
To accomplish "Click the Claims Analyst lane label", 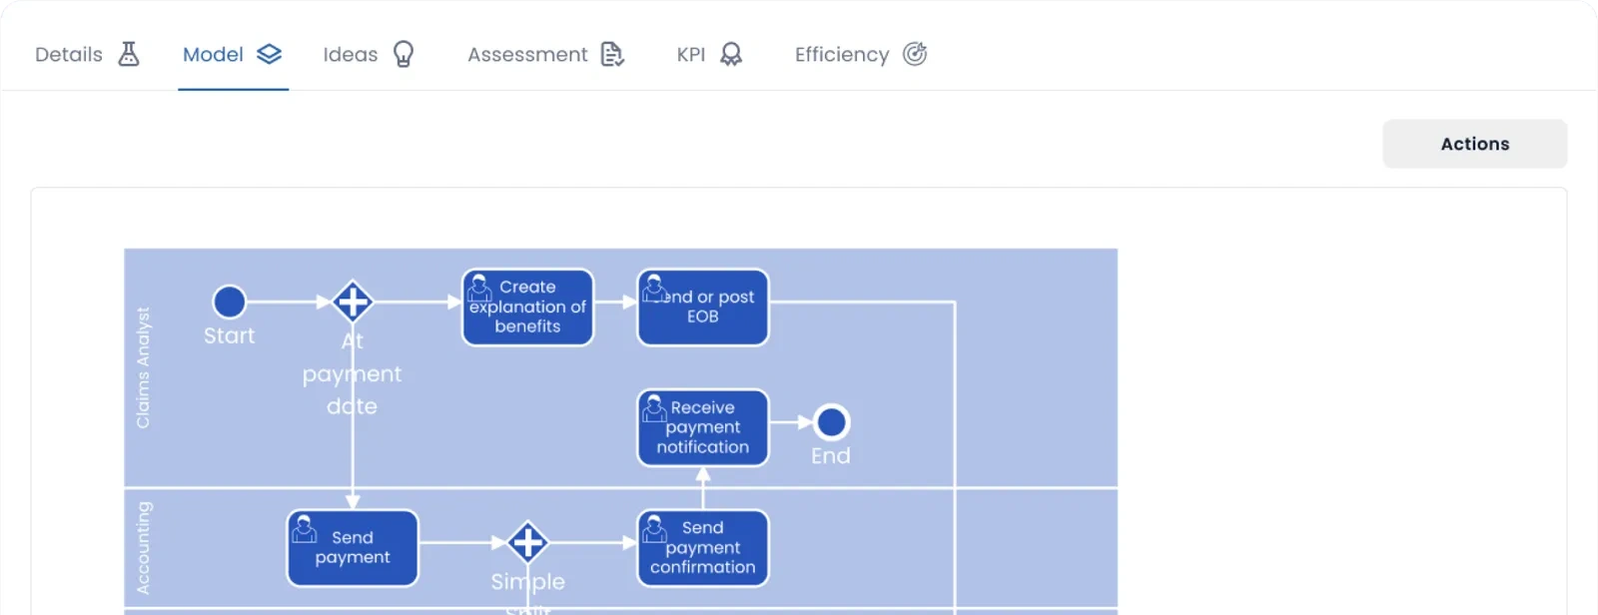I will 143,367.
